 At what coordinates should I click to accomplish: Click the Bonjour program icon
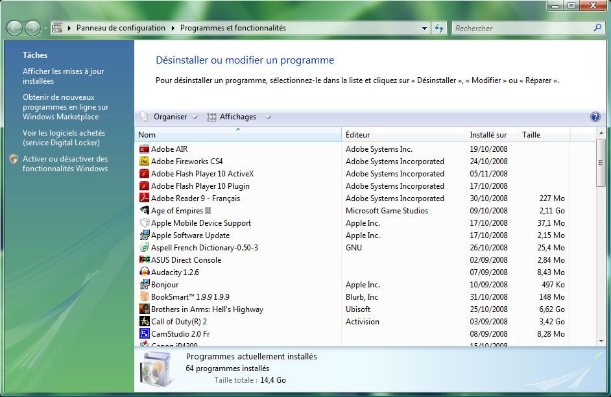click(x=144, y=284)
